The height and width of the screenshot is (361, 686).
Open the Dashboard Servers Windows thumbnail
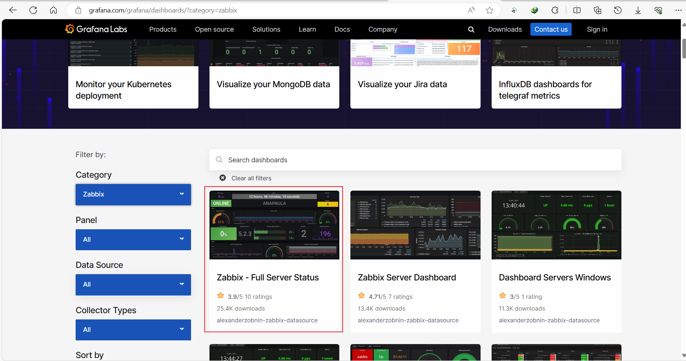tap(556, 225)
